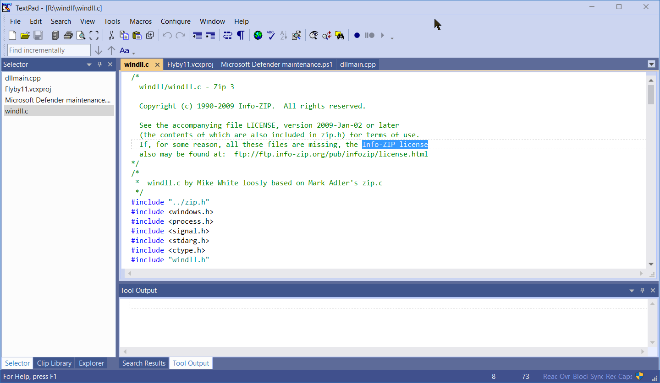
Task: Open Find in Files binoculars icon
Action: coord(340,35)
